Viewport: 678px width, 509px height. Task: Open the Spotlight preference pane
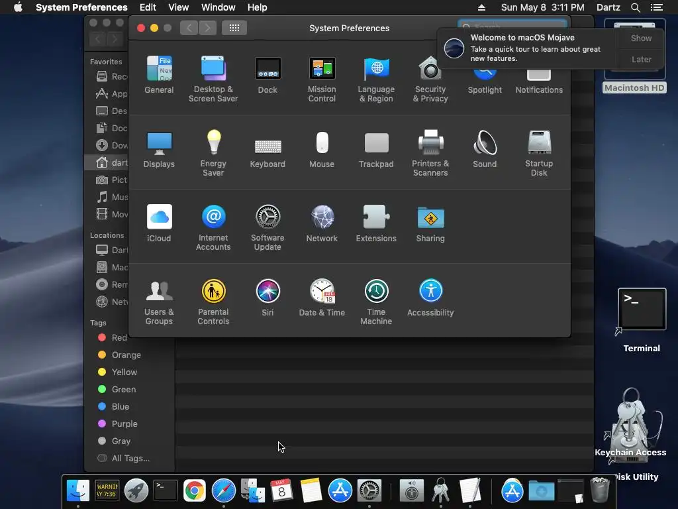(485, 83)
